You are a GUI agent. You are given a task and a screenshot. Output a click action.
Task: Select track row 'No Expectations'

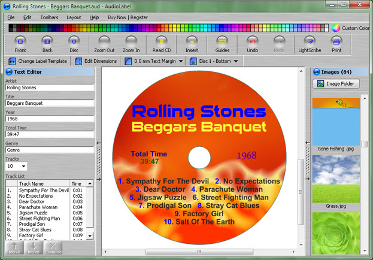point(46,196)
